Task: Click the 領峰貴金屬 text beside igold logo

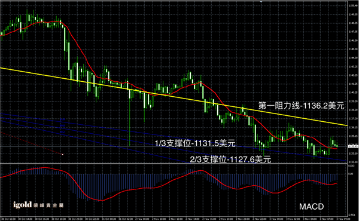Action: pyautogui.click(x=48, y=205)
